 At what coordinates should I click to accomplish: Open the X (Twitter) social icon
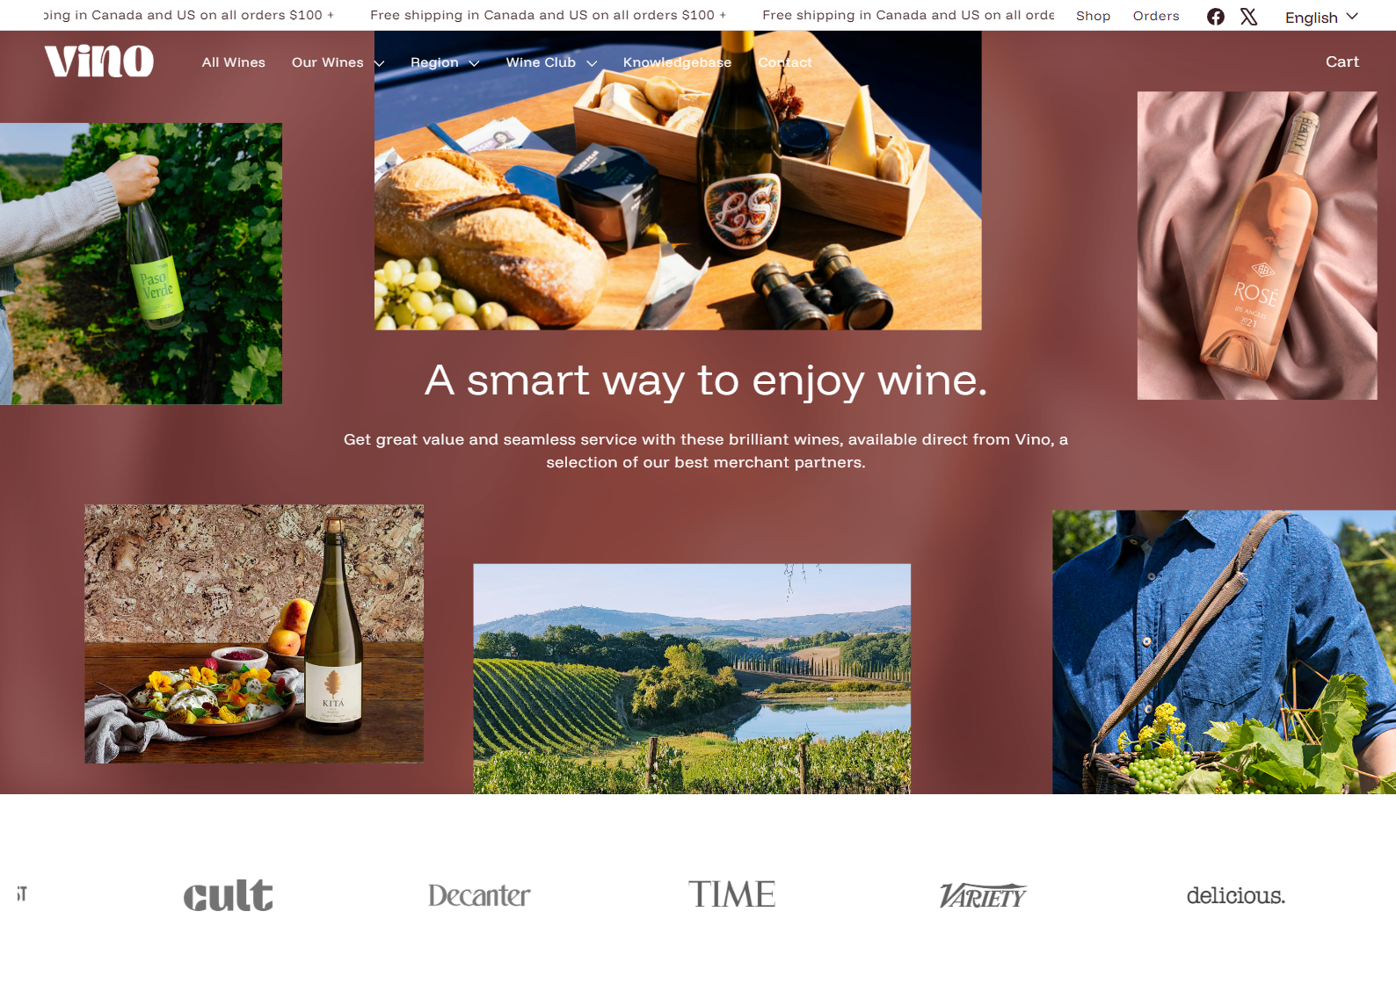pyautogui.click(x=1248, y=17)
